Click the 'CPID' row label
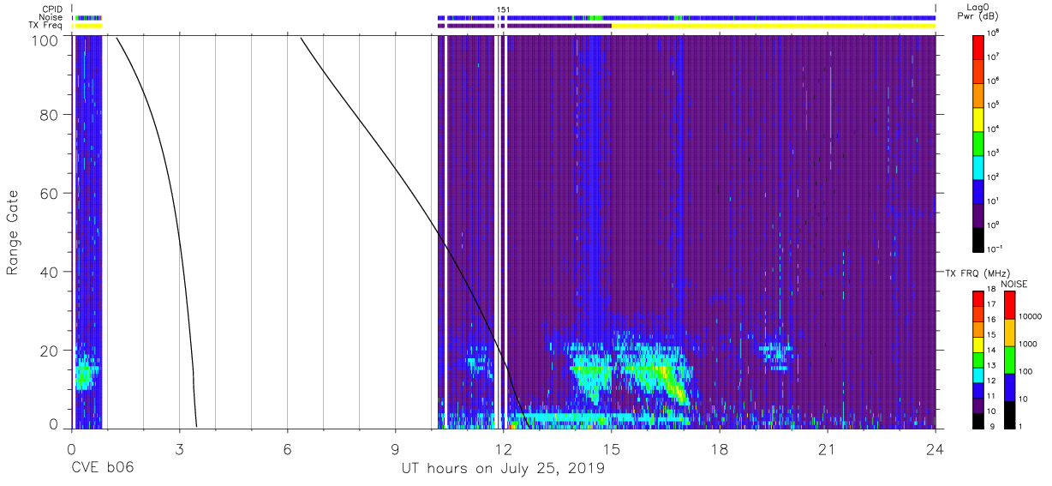1052x486 pixels. pos(53,9)
